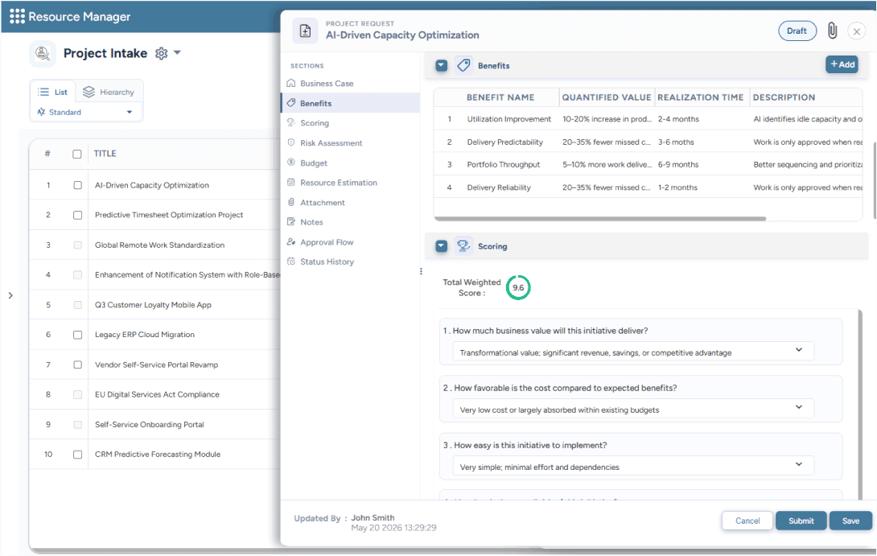The height and width of the screenshot is (556, 877).
Task: Click the Project Intake magnifier icon
Action: tap(43, 53)
